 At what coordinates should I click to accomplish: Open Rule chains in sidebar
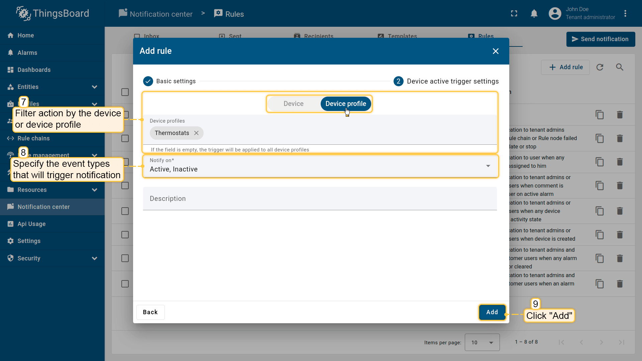point(33,138)
